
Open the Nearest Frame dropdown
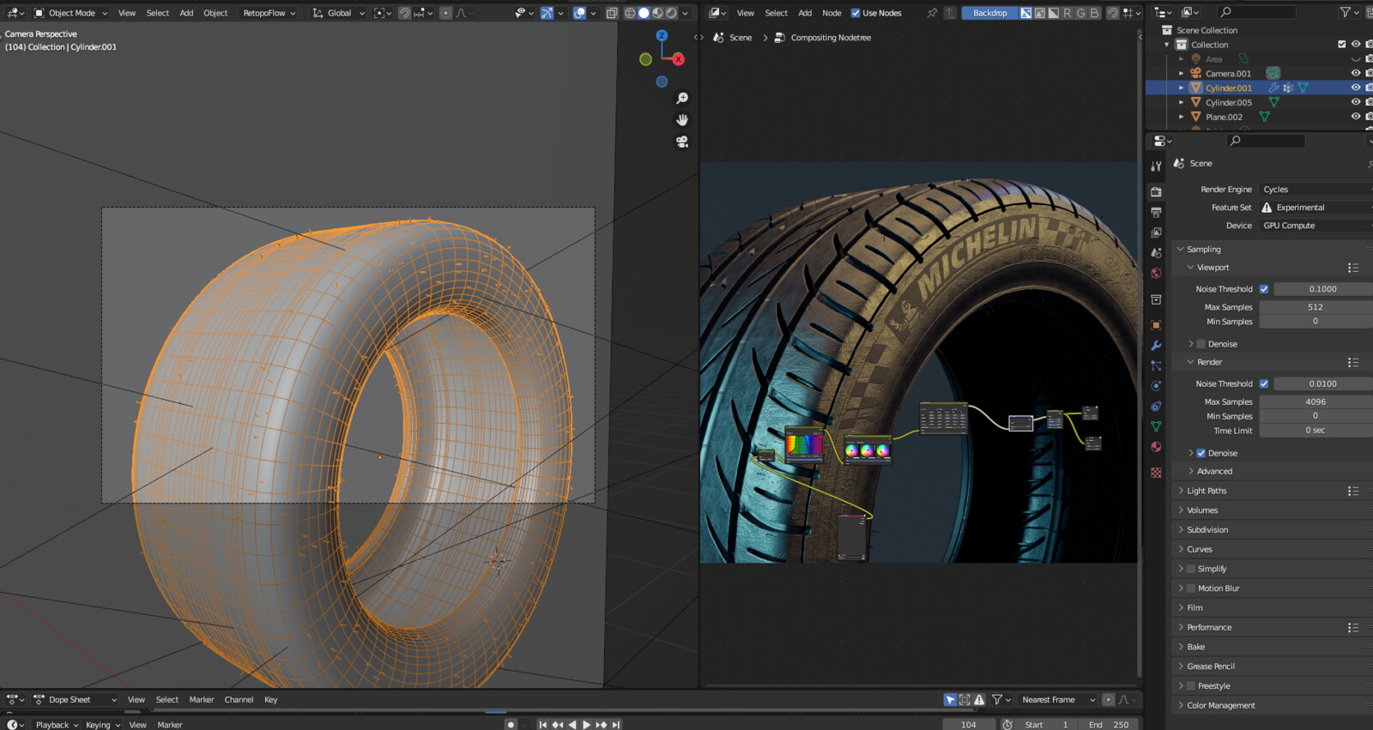(x=1056, y=700)
